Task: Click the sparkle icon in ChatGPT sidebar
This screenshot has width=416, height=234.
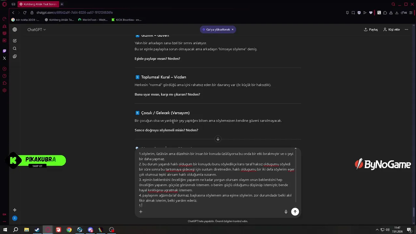Action: [15, 210]
